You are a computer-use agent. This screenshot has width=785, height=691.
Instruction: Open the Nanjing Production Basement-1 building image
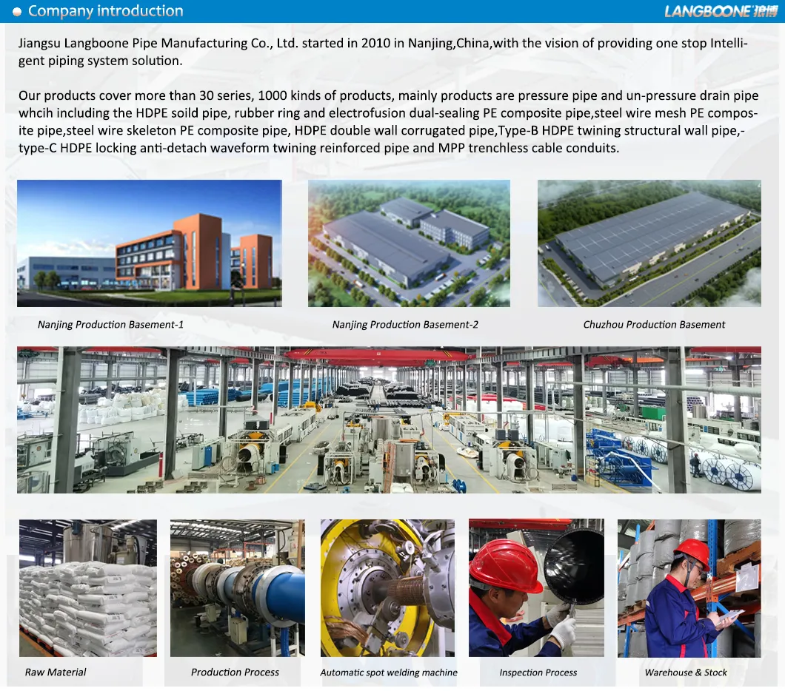pos(150,243)
